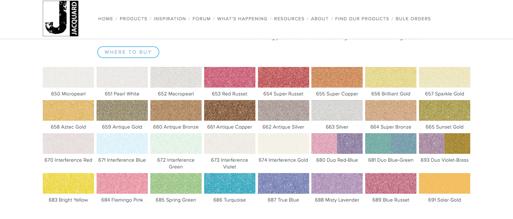Select the 653 Red Russet swatch

(230, 77)
